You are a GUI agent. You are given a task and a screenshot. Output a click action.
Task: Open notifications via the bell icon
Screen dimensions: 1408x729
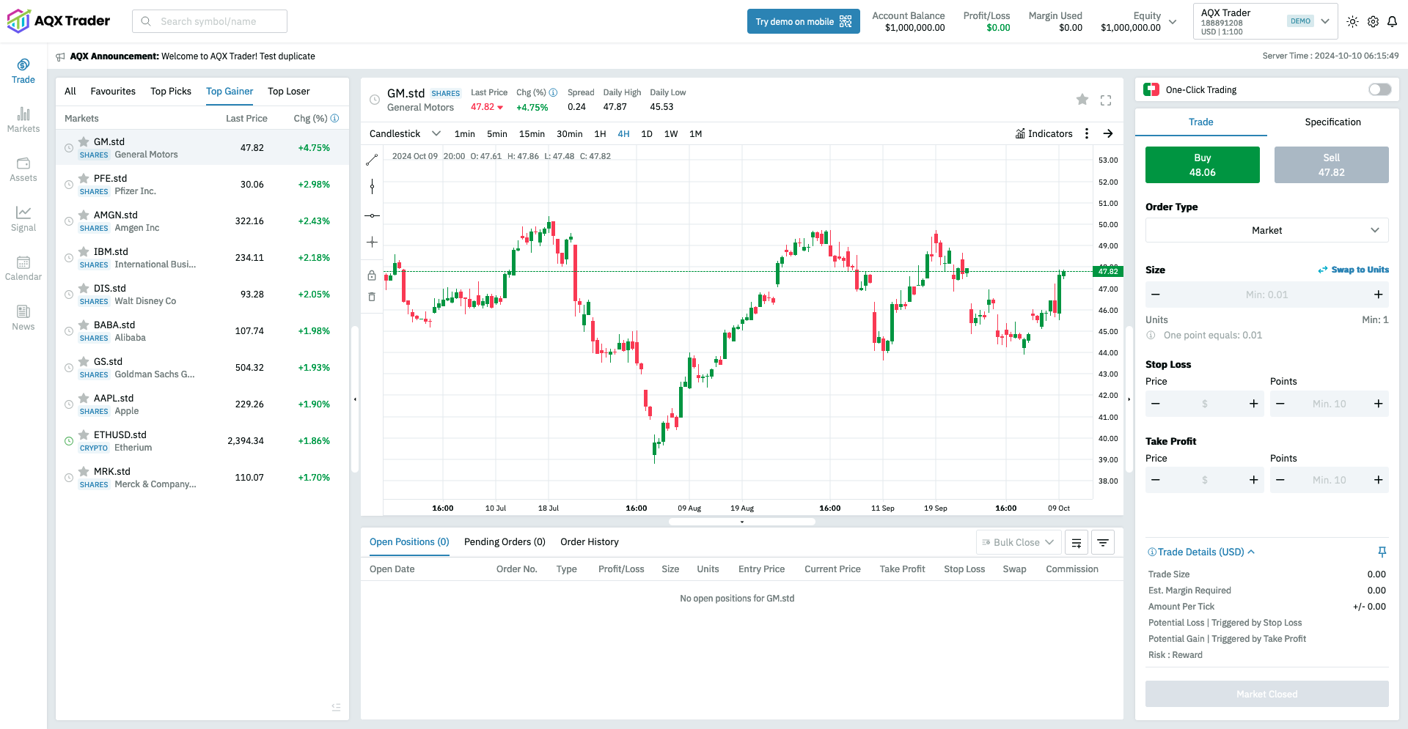click(1393, 21)
